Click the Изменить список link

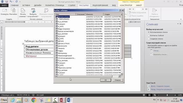(161, 54)
